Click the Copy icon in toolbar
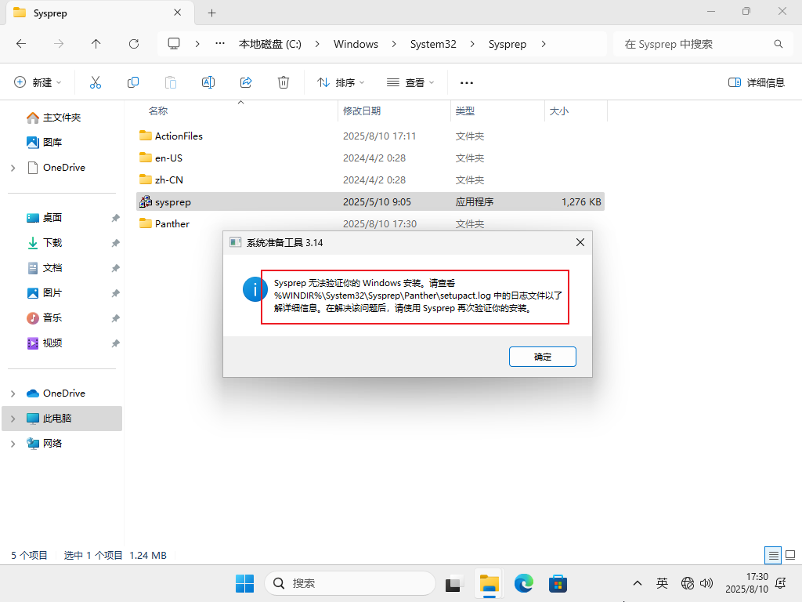Screen dimensions: 802x602 (133, 82)
